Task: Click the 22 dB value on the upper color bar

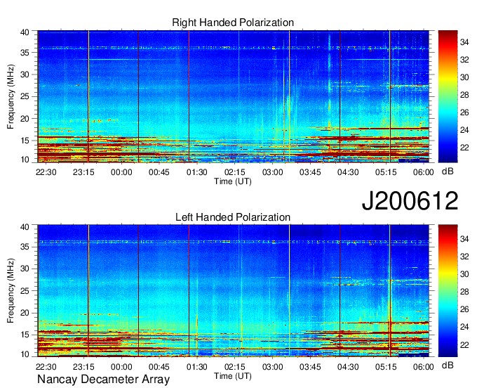Action: 464,148
